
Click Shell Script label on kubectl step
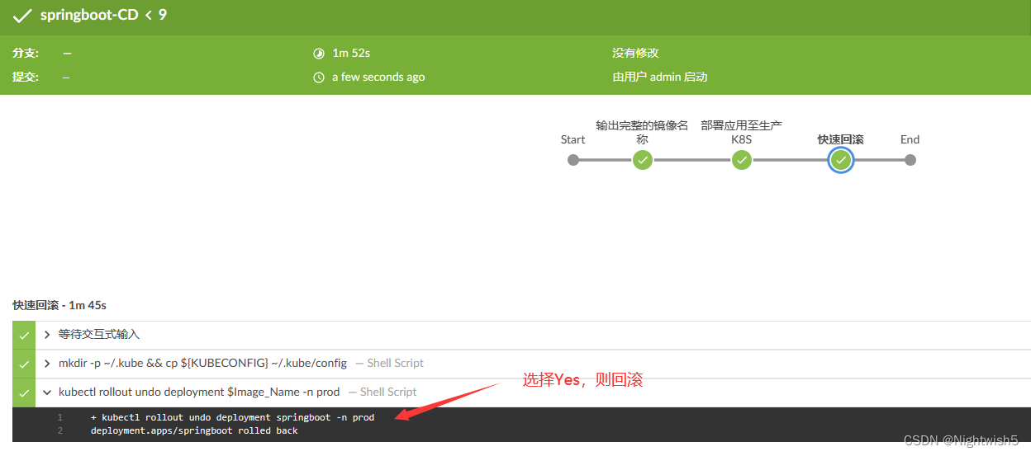pyautogui.click(x=382, y=392)
